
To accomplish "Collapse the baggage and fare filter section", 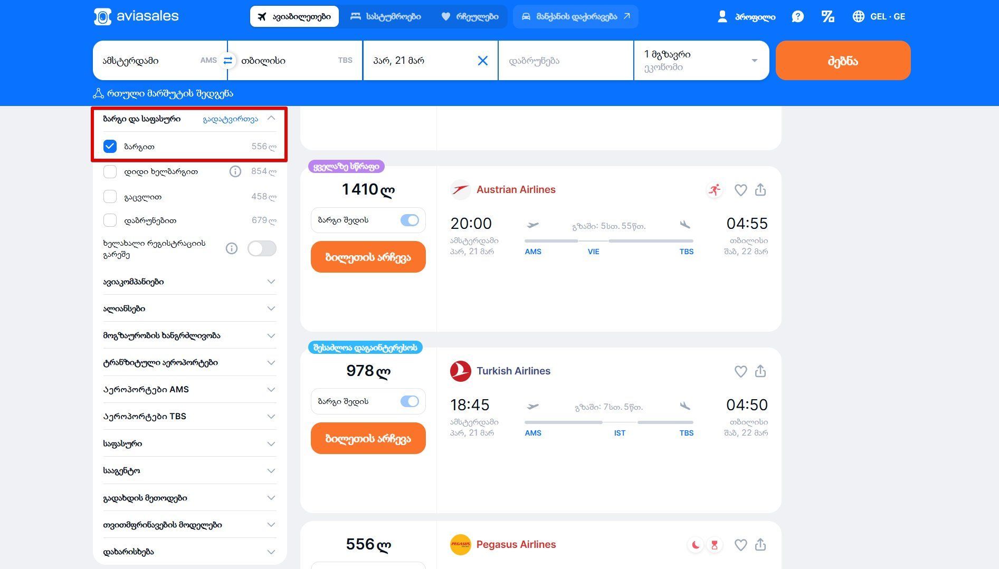I will pyautogui.click(x=271, y=119).
